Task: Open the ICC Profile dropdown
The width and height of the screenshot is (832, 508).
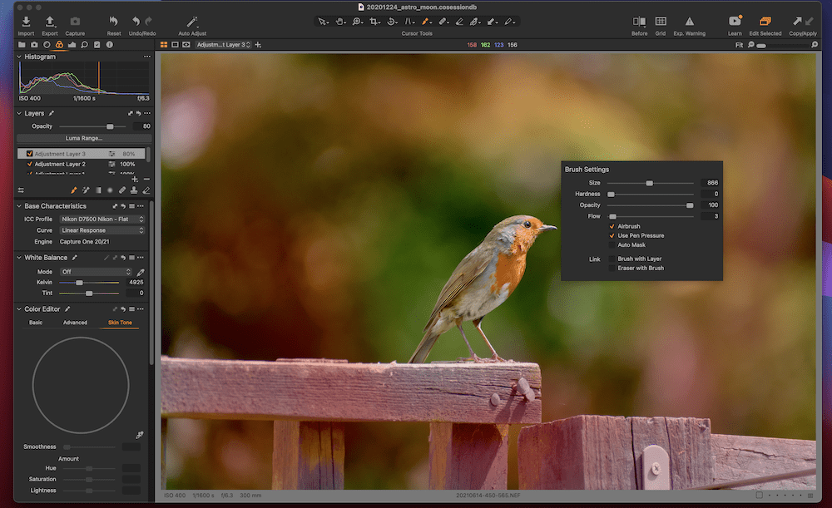Action: pyautogui.click(x=102, y=219)
